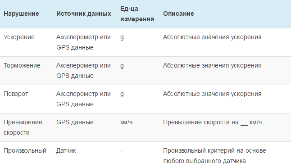
Task: Select the Превышение скорости row label
Action: 23,127
